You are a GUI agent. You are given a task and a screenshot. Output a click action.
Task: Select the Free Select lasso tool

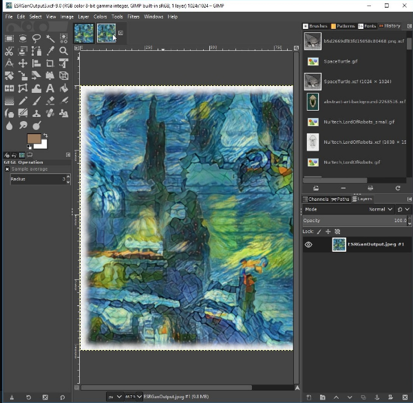coord(36,39)
